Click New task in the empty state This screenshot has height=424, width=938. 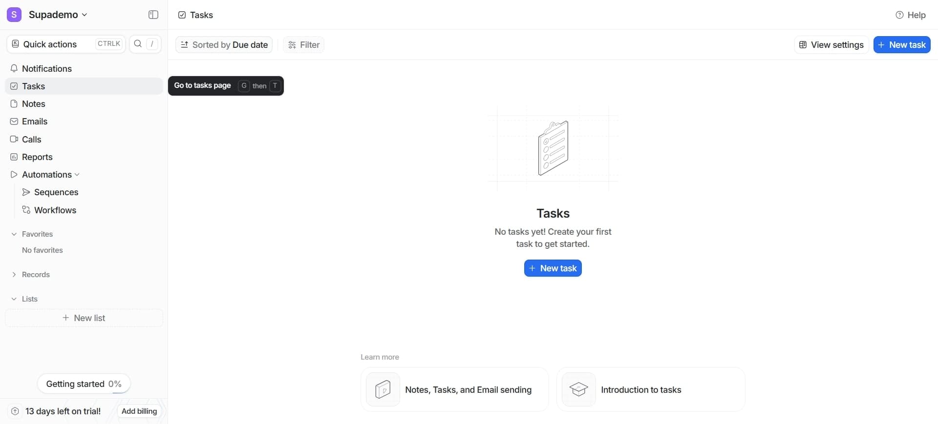click(553, 268)
